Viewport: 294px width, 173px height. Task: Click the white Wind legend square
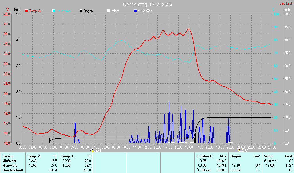(x=108, y=11)
